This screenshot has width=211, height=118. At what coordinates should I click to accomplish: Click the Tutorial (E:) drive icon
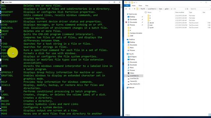click(x=129, y=81)
